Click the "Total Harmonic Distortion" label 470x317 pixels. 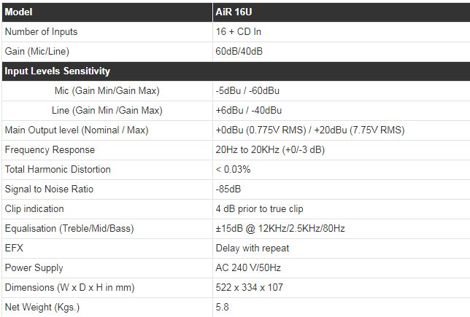click(58, 170)
